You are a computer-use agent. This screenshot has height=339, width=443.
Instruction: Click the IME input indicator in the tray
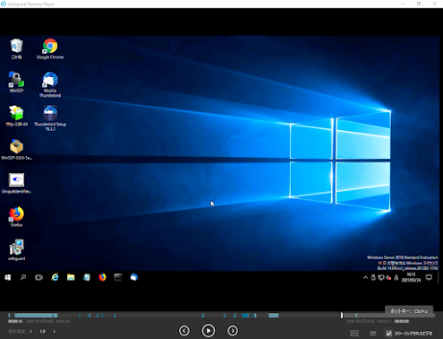396,278
